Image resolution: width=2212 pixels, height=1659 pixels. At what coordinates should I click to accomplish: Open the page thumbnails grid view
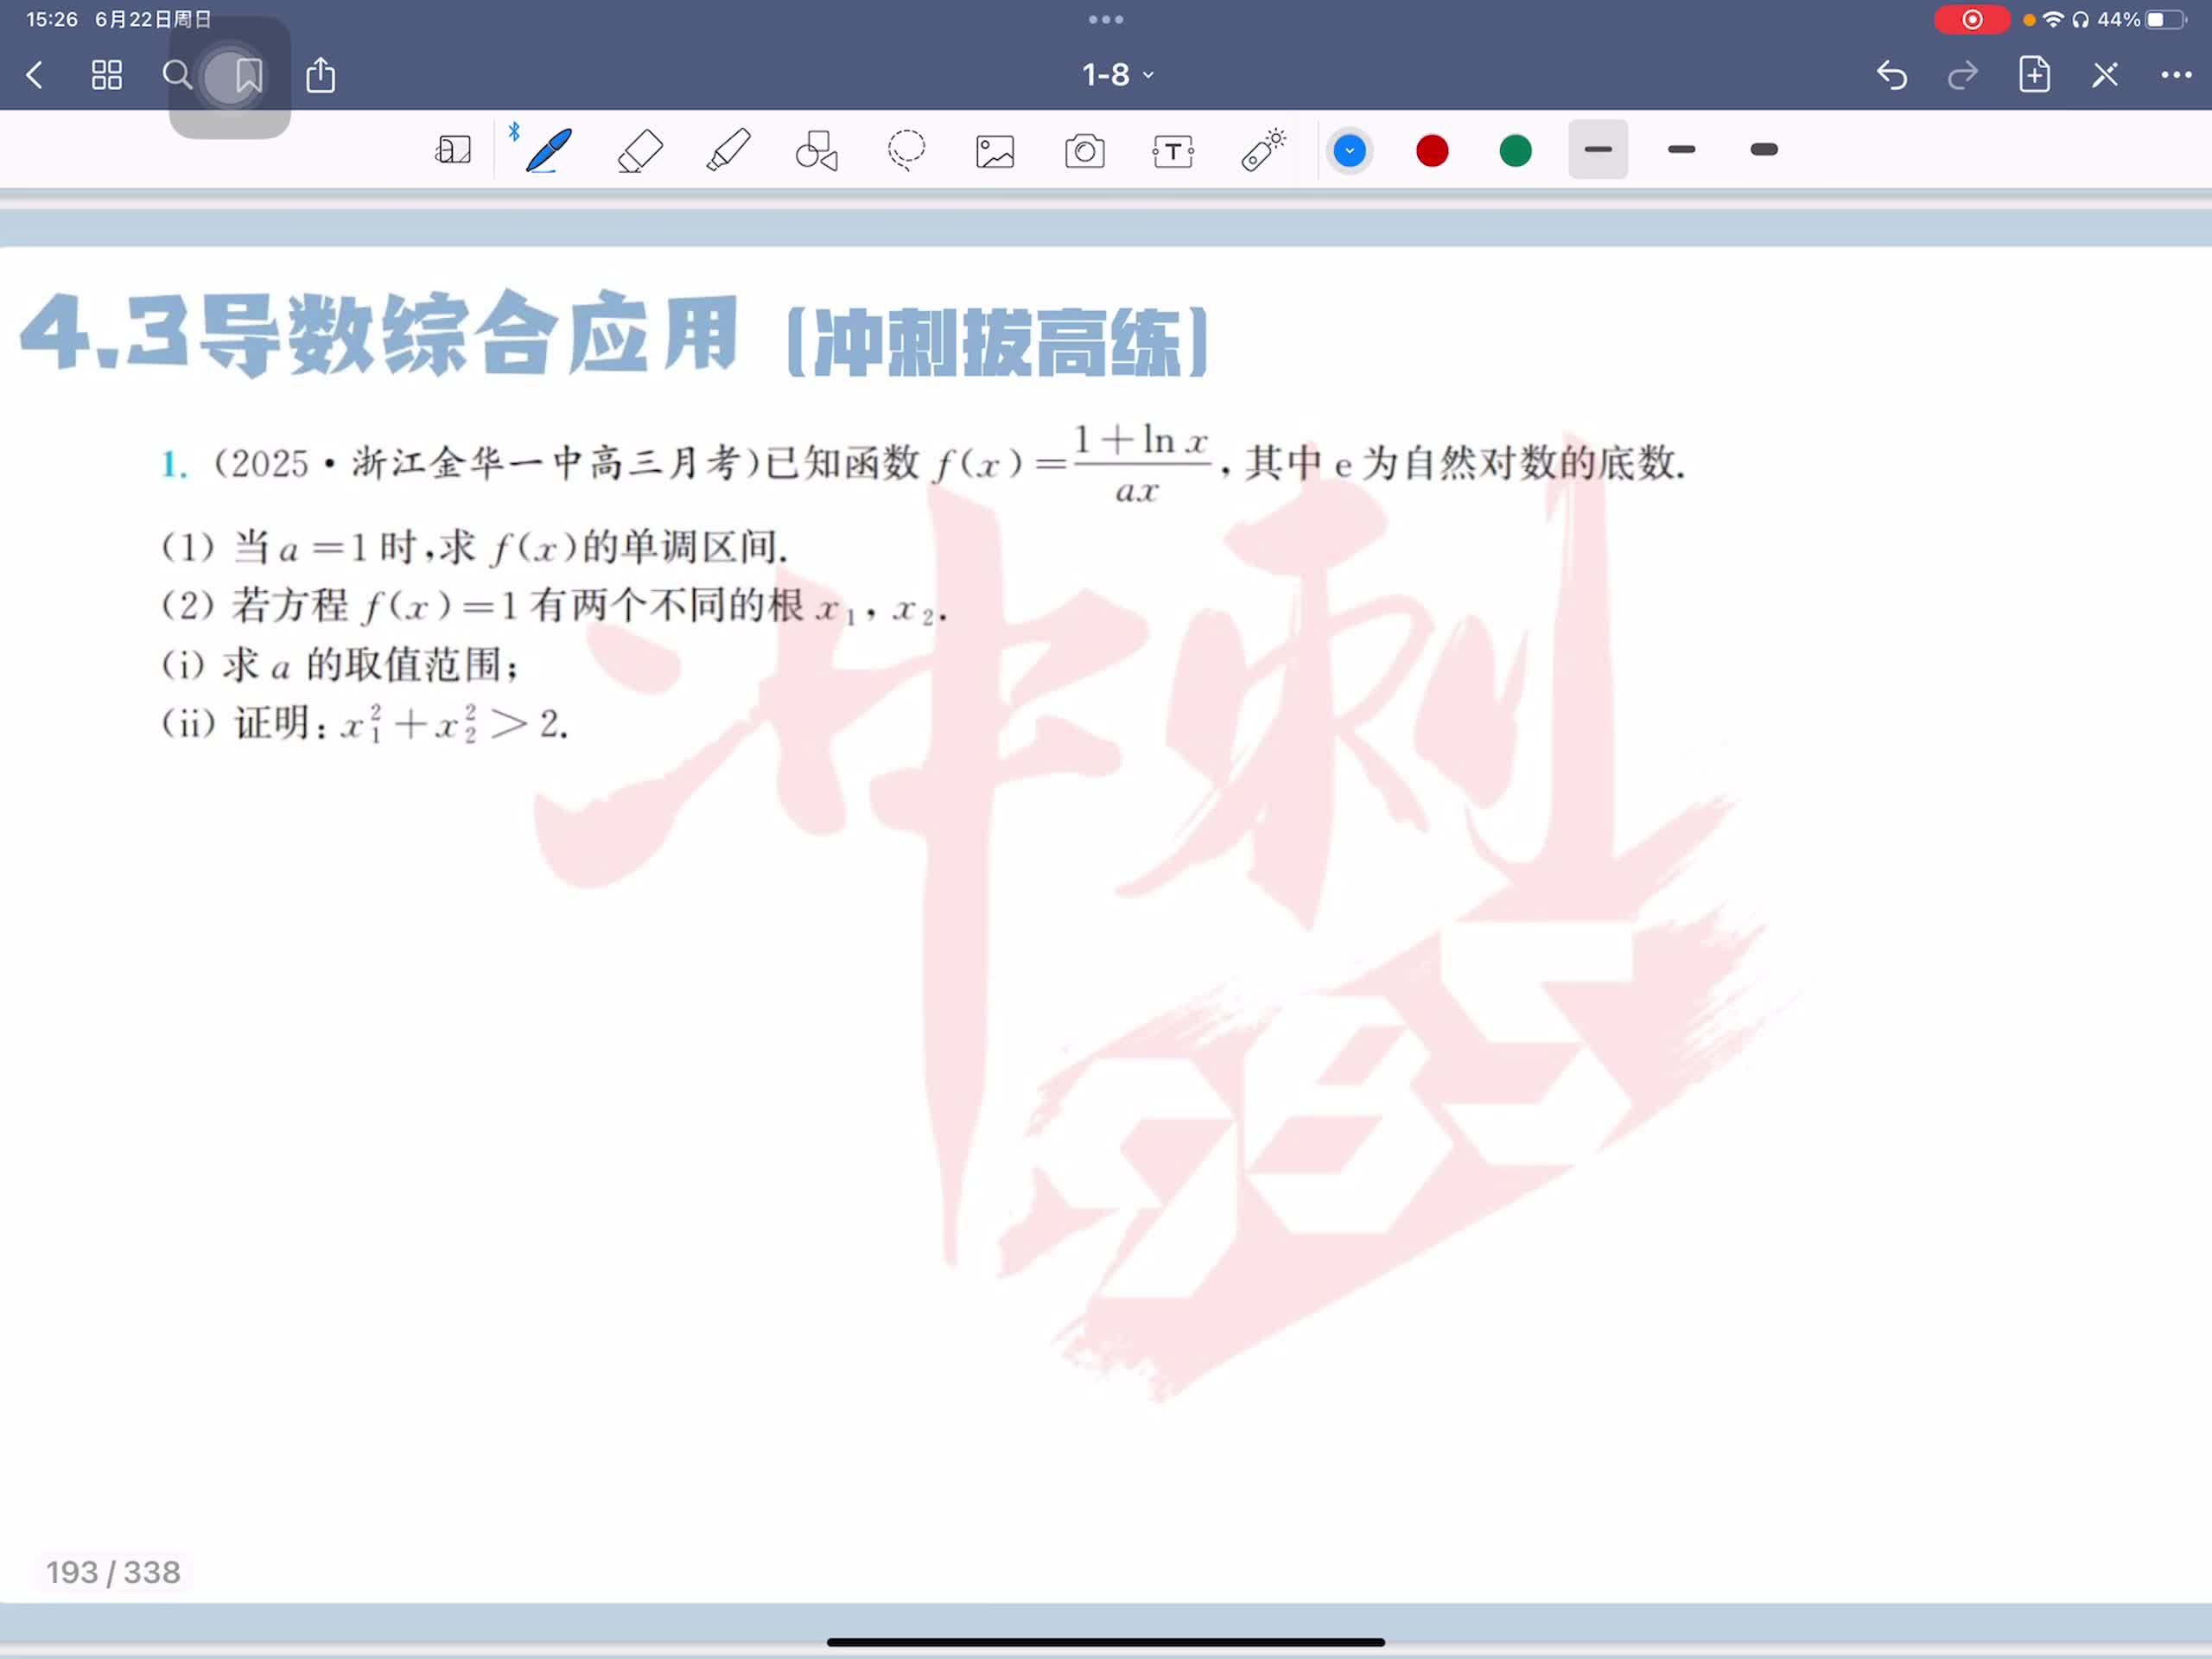click(x=106, y=75)
